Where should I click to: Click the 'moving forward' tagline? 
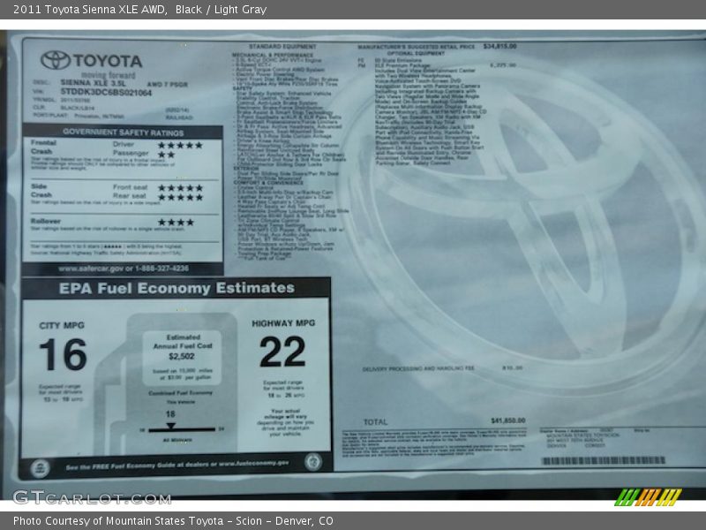(x=108, y=75)
